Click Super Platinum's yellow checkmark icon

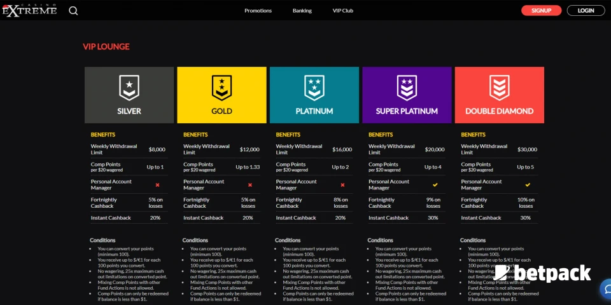tap(435, 185)
